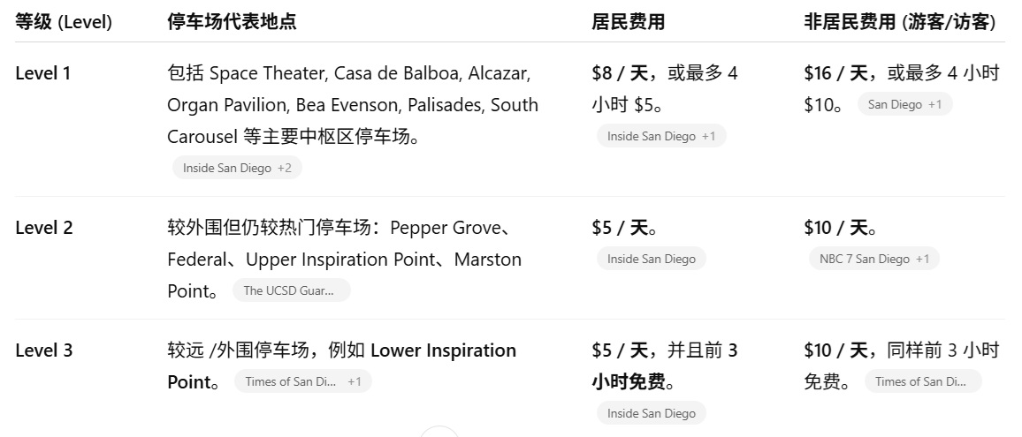Viewport: 1022px width, 437px height.
Task: Click Inside San Diego source beside Level 2 resident fee
Action: 652,259
